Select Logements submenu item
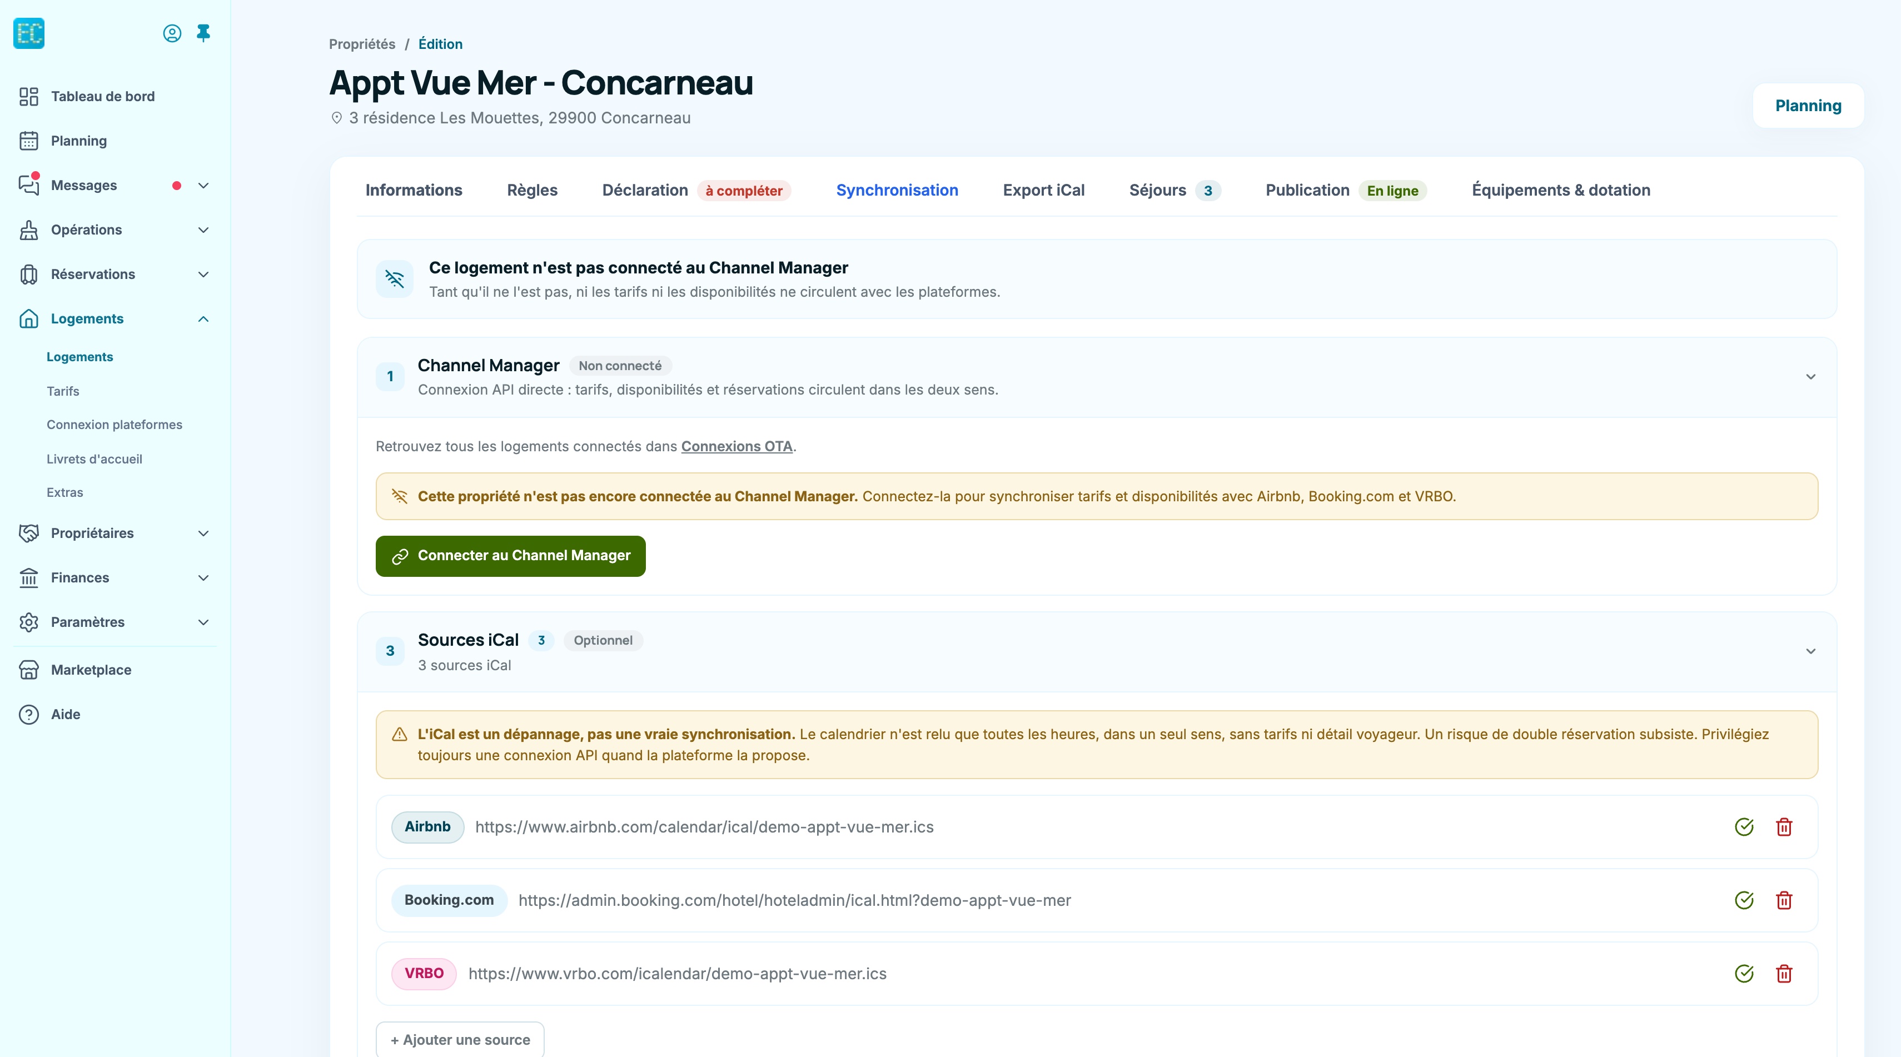 pyautogui.click(x=79, y=357)
